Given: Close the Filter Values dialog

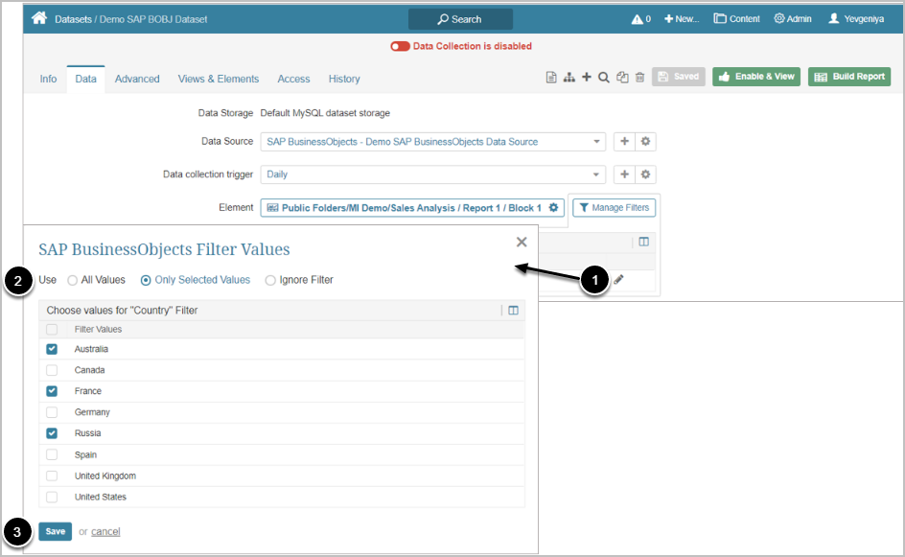Looking at the screenshot, I should [x=522, y=242].
